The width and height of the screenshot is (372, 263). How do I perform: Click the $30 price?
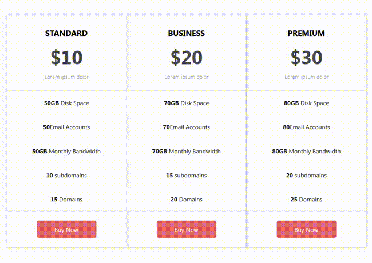[306, 57]
